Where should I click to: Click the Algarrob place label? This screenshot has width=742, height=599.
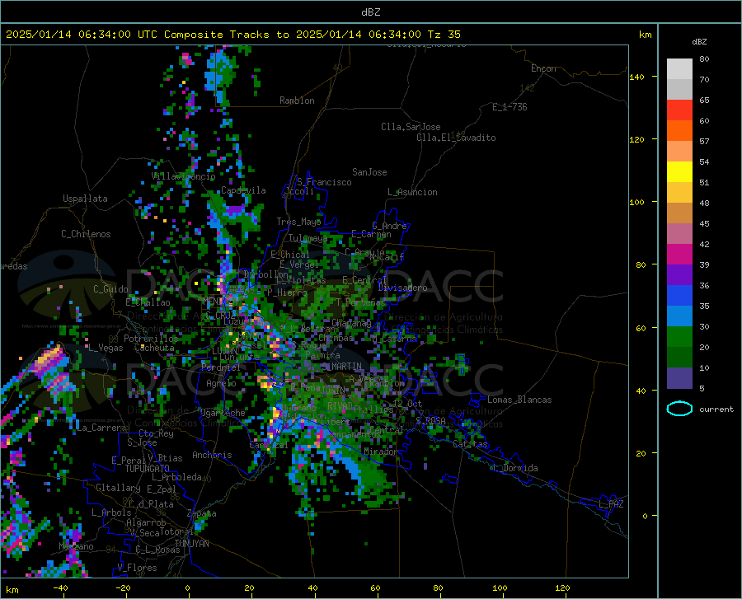point(146,522)
